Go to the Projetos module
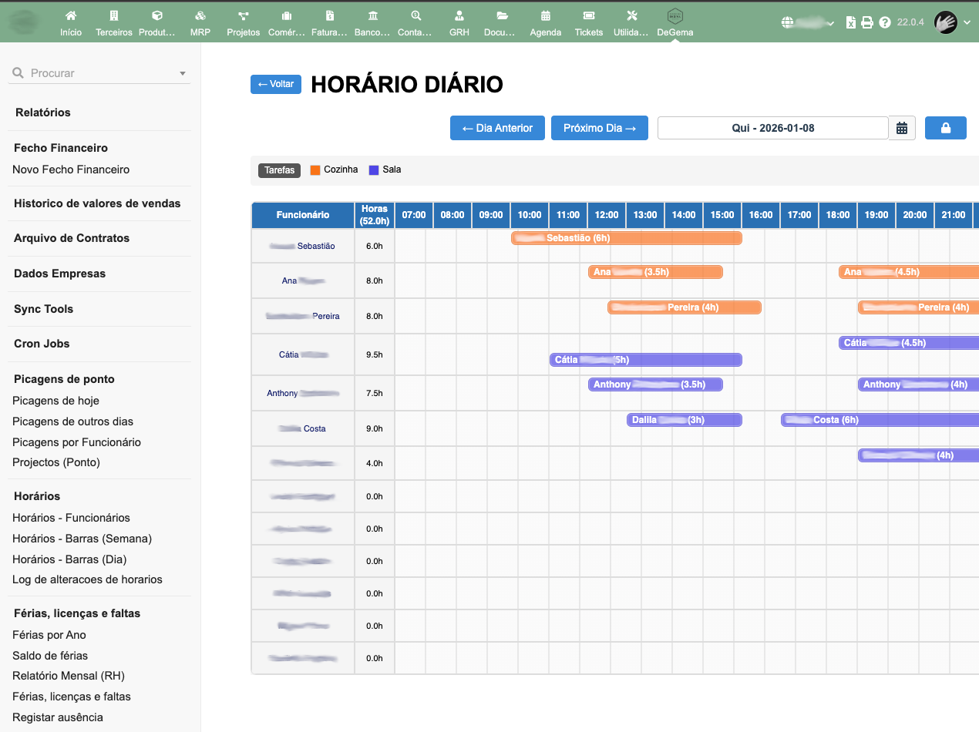This screenshot has width=979, height=732. coord(243,22)
